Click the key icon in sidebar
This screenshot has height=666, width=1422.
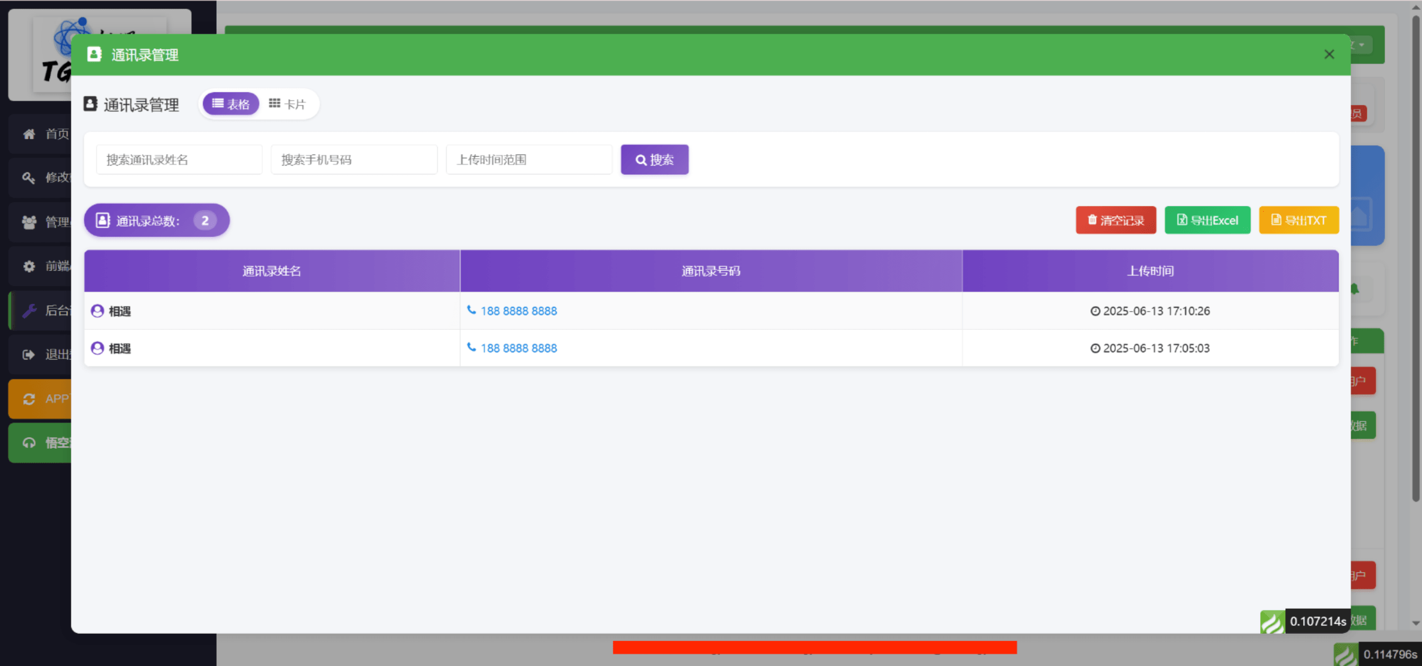pos(29,178)
